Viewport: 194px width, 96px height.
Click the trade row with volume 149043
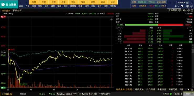point(154,49)
